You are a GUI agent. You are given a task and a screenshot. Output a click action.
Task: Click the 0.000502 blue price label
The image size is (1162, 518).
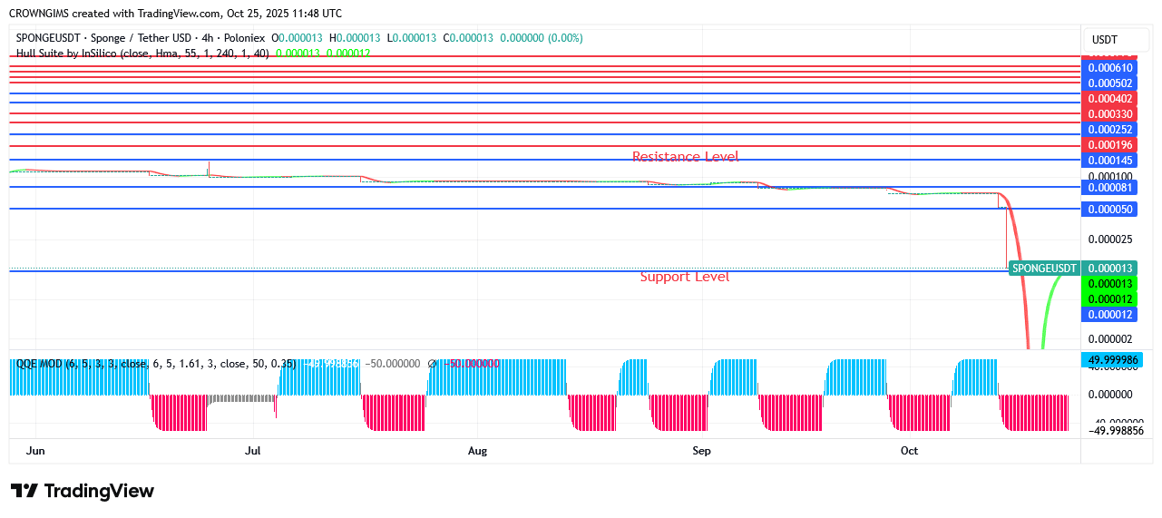1110,83
